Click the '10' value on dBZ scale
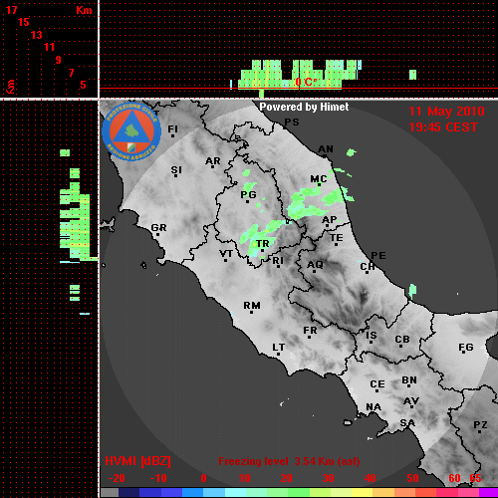The width and height of the screenshot is (498, 498). 245,478
